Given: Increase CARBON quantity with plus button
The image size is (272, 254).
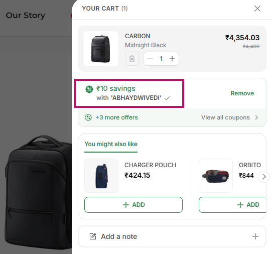Looking at the screenshot, I should click(x=172, y=59).
